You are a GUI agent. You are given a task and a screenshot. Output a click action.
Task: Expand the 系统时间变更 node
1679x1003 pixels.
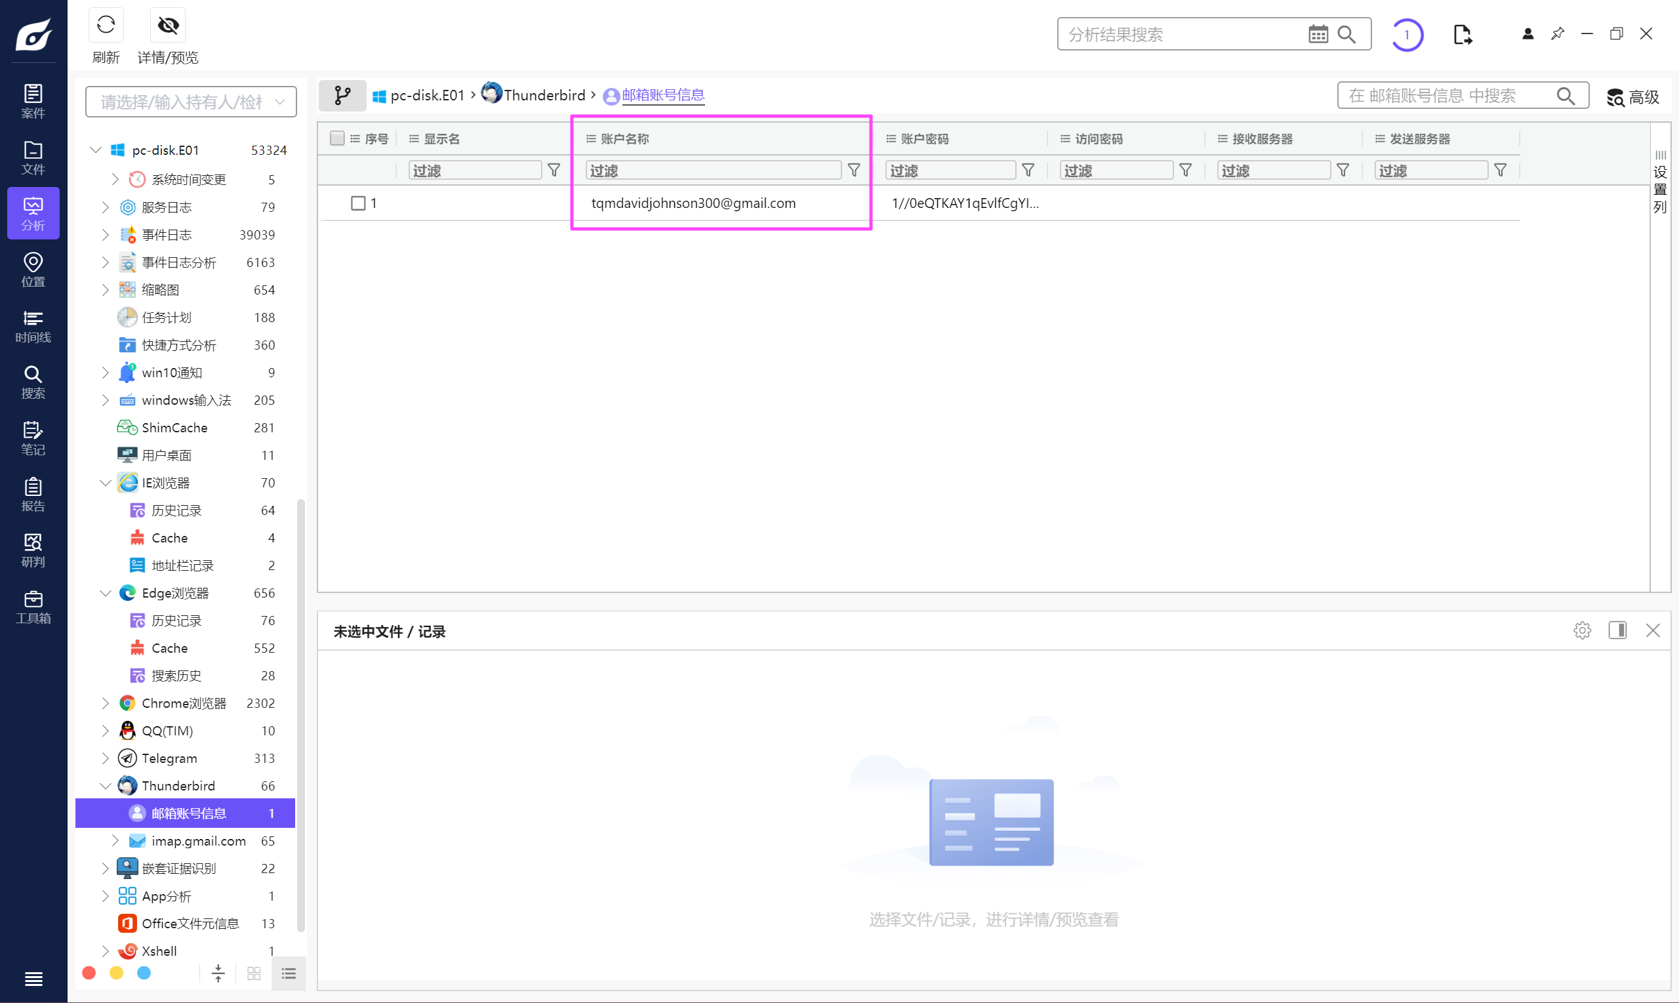tap(115, 180)
